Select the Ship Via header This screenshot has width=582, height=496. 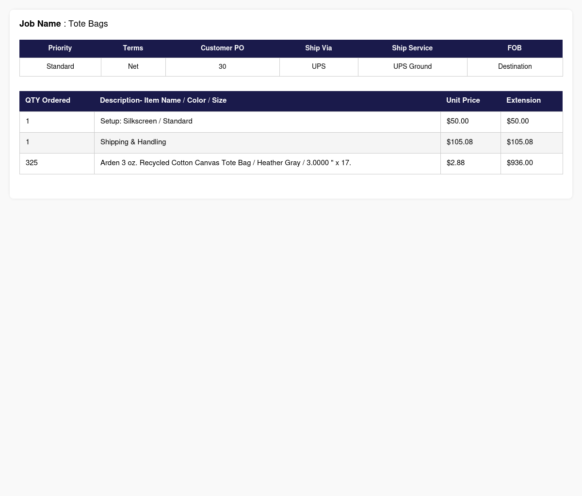click(x=319, y=48)
